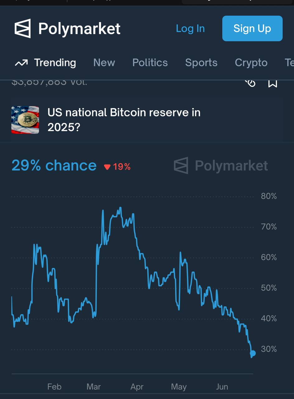Click the chart endpoint dot near 29%
Screen dimensions: 294x399
point(252,353)
